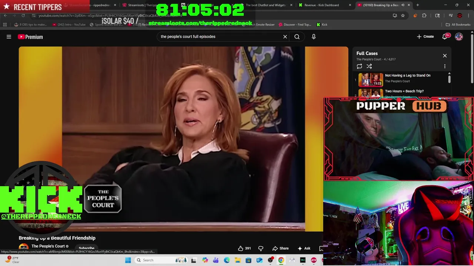Open Google Chrome taskbar icon
The width and height of the screenshot is (474, 266).
[281, 260]
